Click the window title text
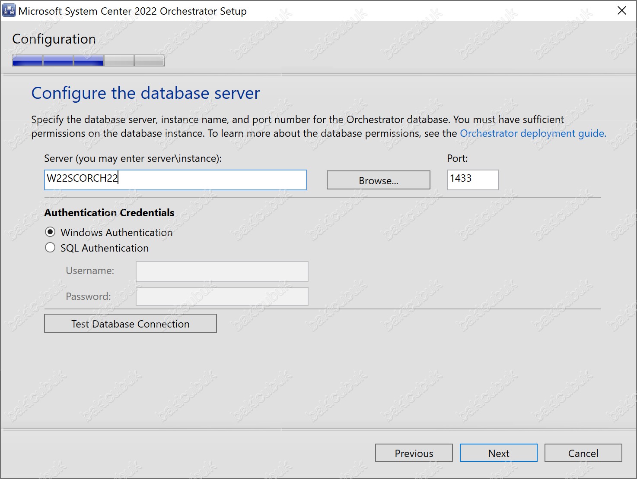This screenshot has width=637, height=479. point(133,11)
